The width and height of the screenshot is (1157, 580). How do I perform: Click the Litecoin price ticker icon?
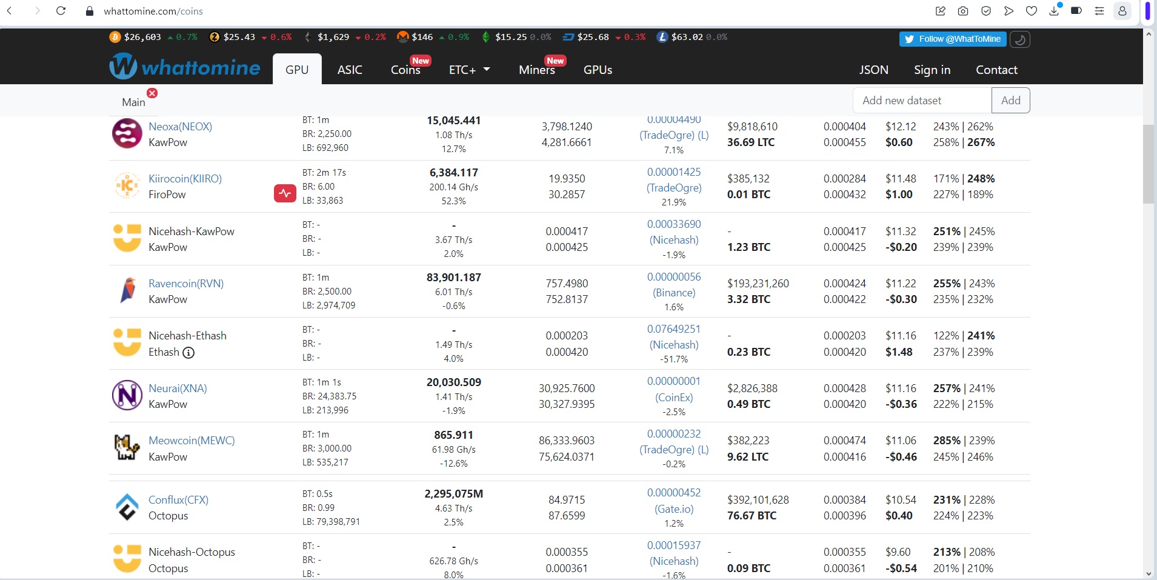662,37
